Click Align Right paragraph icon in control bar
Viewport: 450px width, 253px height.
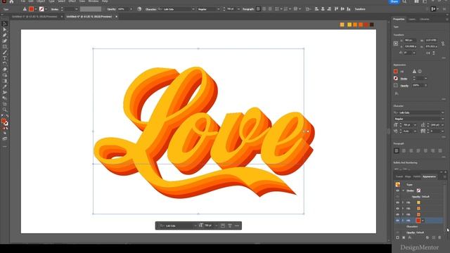pyautogui.click(x=270, y=9)
